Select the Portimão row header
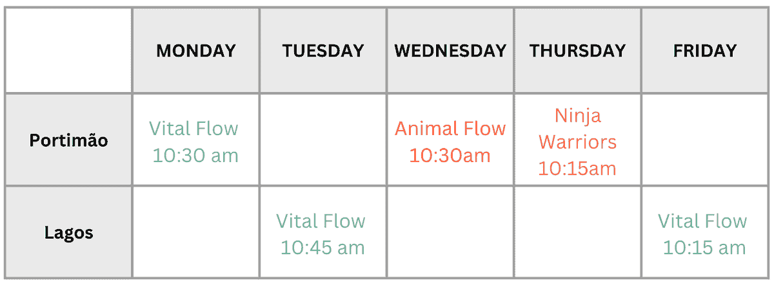 coord(69,140)
